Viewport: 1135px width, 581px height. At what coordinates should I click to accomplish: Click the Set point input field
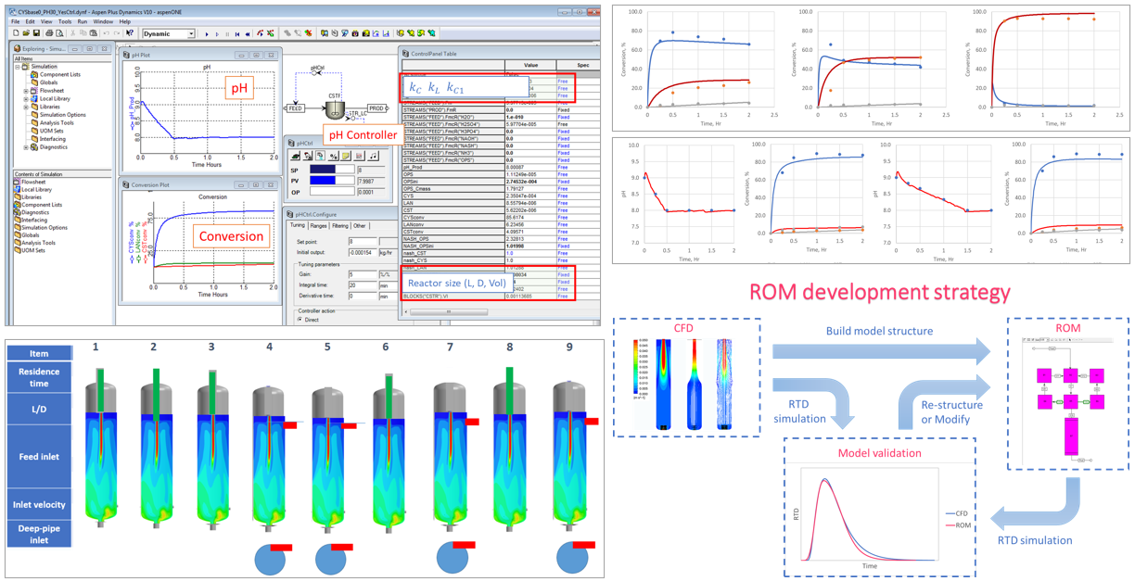pyautogui.click(x=362, y=242)
